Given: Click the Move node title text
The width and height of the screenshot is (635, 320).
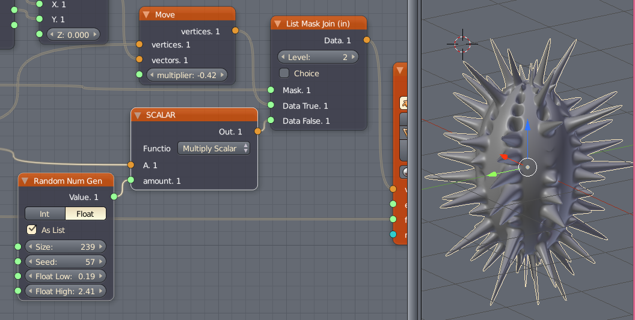Looking at the screenshot, I should click(x=165, y=15).
